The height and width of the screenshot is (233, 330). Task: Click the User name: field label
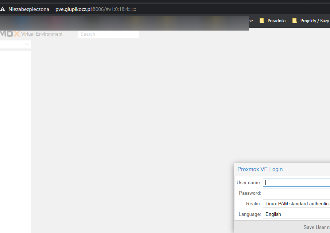click(x=248, y=182)
